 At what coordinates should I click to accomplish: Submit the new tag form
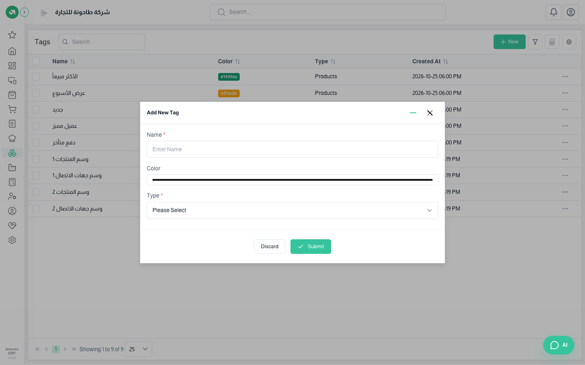pos(311,247)
